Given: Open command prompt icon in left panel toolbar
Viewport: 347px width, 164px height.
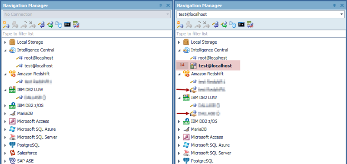Looking at the screenshot, I should point(67,25).
